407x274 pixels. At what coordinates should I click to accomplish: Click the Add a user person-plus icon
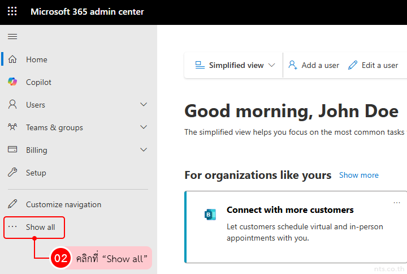[293, 65]
